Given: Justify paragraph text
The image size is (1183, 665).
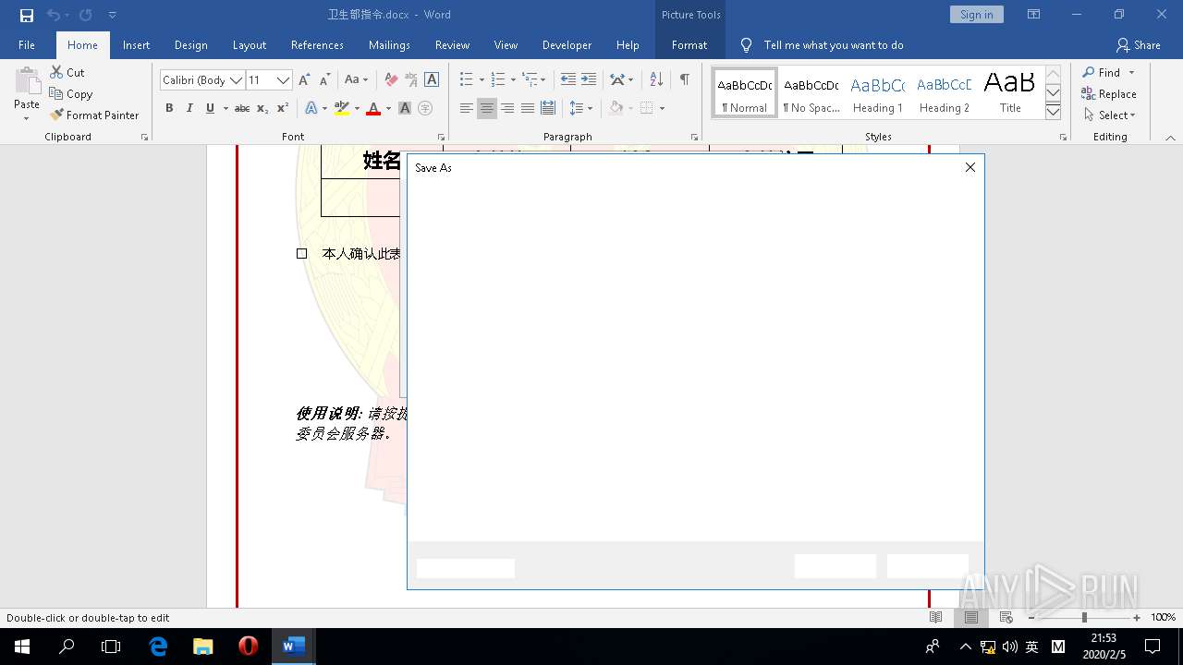Looking at the screenshot, I should [x=528, y=108].
